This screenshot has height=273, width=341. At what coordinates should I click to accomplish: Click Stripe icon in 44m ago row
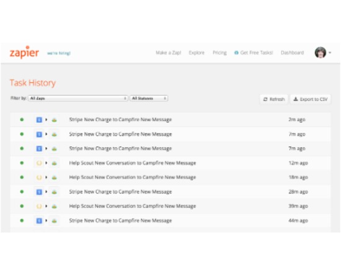[39, 221]
